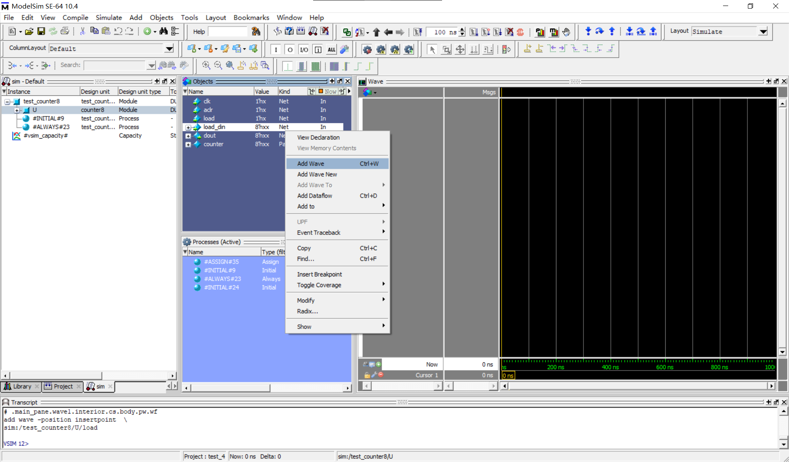Collapse the test_counter8 instance tree node
This screenshot has width=789, height=462.
(7, 102)
